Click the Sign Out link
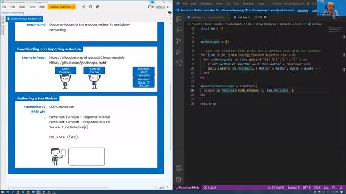Image resolution: width=346 pixels, height=194 pixels. (x=161, y=7)
